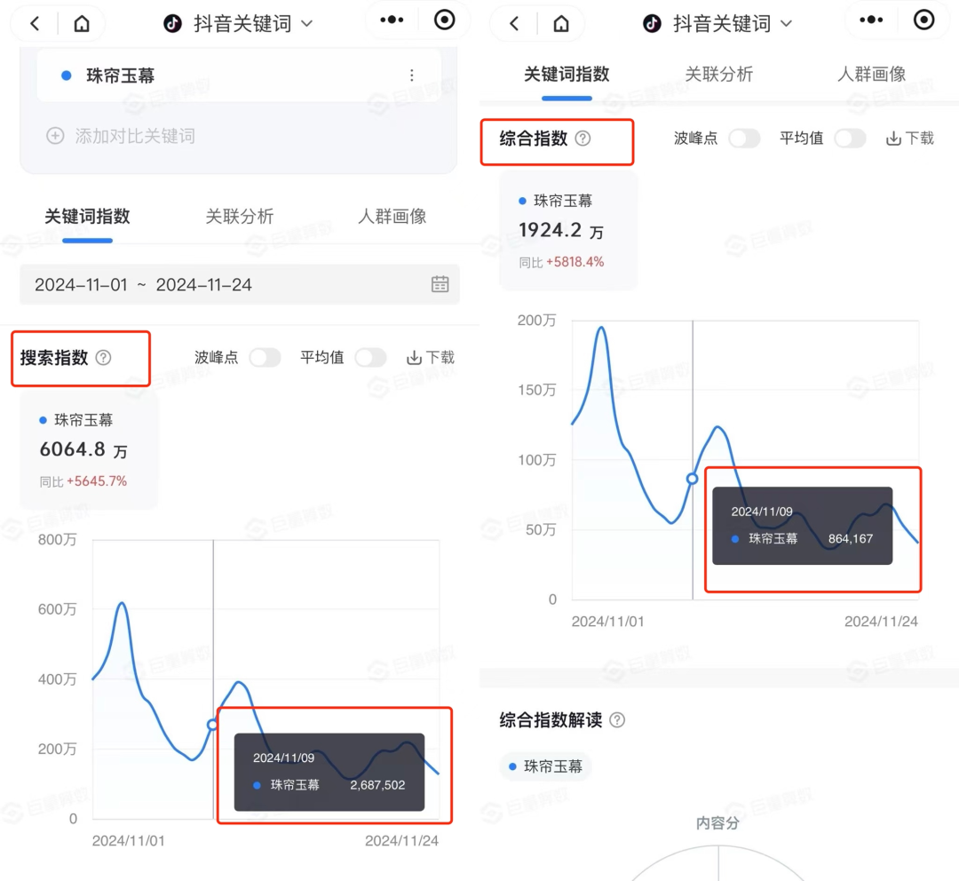Viewport: 959px width, 881px height.
Task: Tap the back arrow in left screen
Action: (35, 24)
